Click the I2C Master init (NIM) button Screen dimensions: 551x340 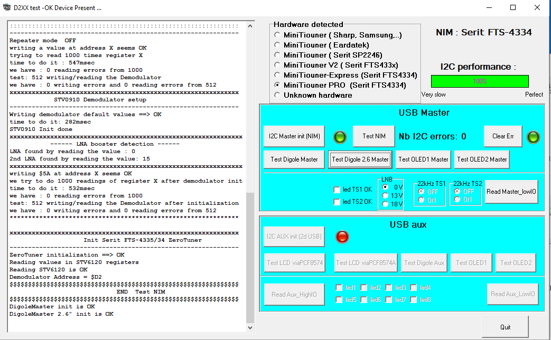click(294, 136)
